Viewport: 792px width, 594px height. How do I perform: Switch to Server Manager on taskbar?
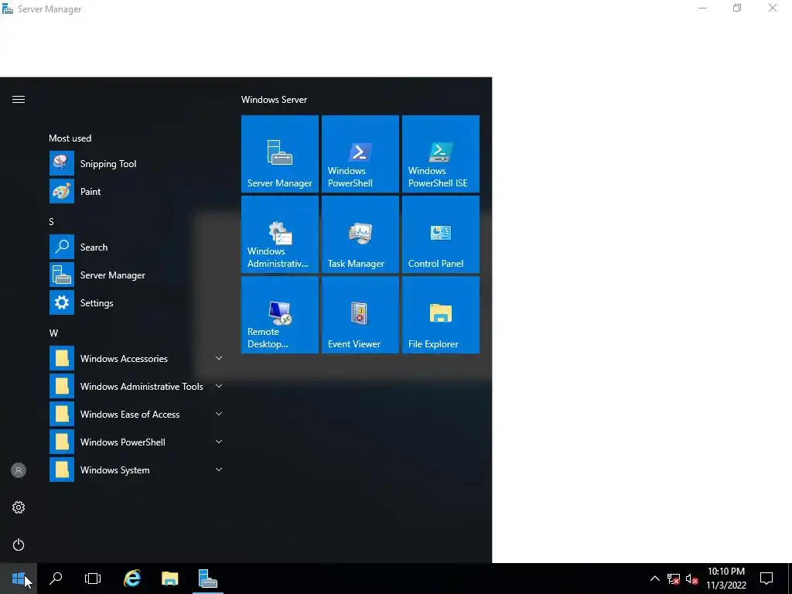coord(207,579)
